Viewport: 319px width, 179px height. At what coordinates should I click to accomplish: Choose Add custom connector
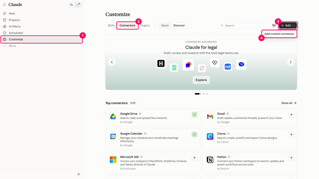[279, 34]
